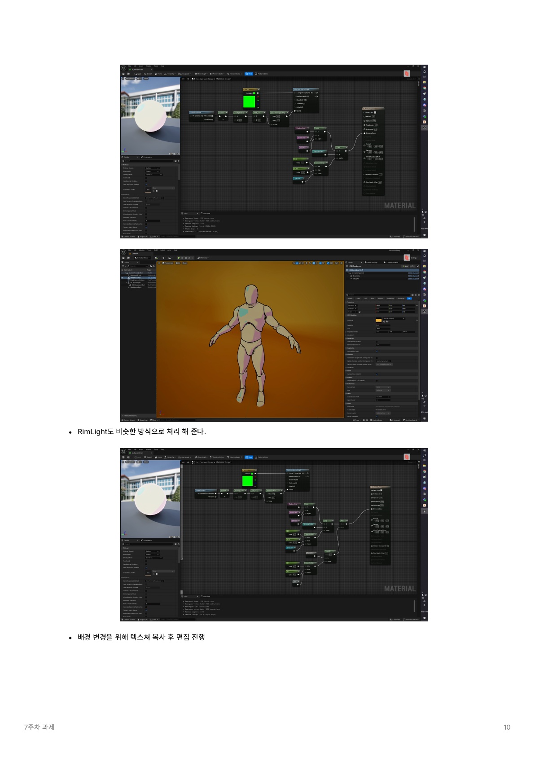Image resolution: width=535 pixels, height=757 pixels.
Task: Toggle Cast Ray Traced Shadows in first material editor
Action: point(146,185)
